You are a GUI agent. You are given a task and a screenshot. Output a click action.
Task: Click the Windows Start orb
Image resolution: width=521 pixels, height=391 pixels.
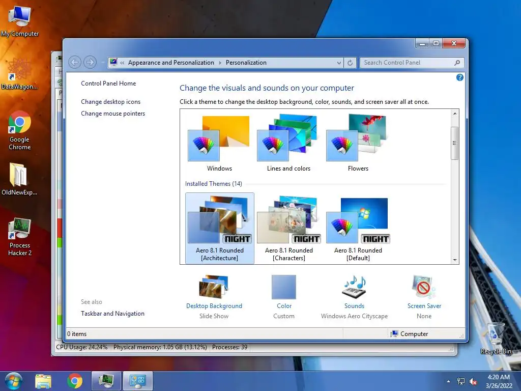tap(14, 381)
